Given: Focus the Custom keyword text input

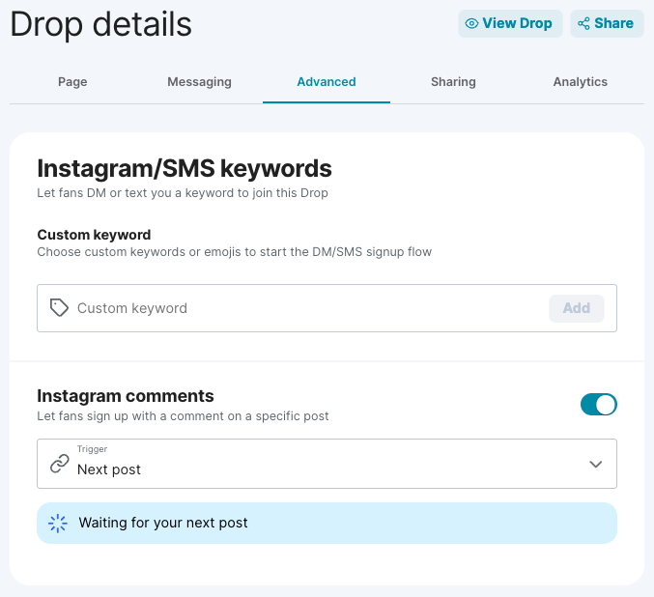Looking at the screenshot, I should [x=307, y=308].
